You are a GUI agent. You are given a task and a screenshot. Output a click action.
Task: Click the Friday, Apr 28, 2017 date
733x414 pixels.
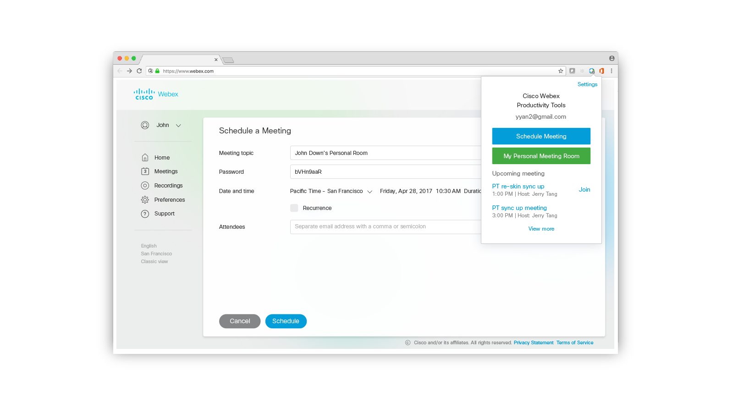tap(406, 191)
